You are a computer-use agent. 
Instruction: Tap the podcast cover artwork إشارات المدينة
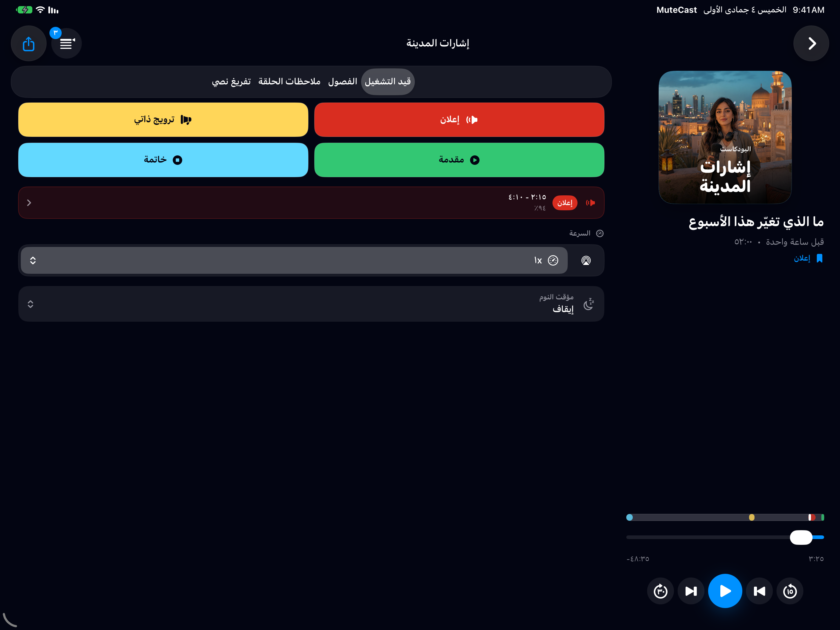click(725, 137)
